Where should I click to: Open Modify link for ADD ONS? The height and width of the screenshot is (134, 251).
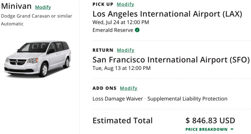point(129,88)
